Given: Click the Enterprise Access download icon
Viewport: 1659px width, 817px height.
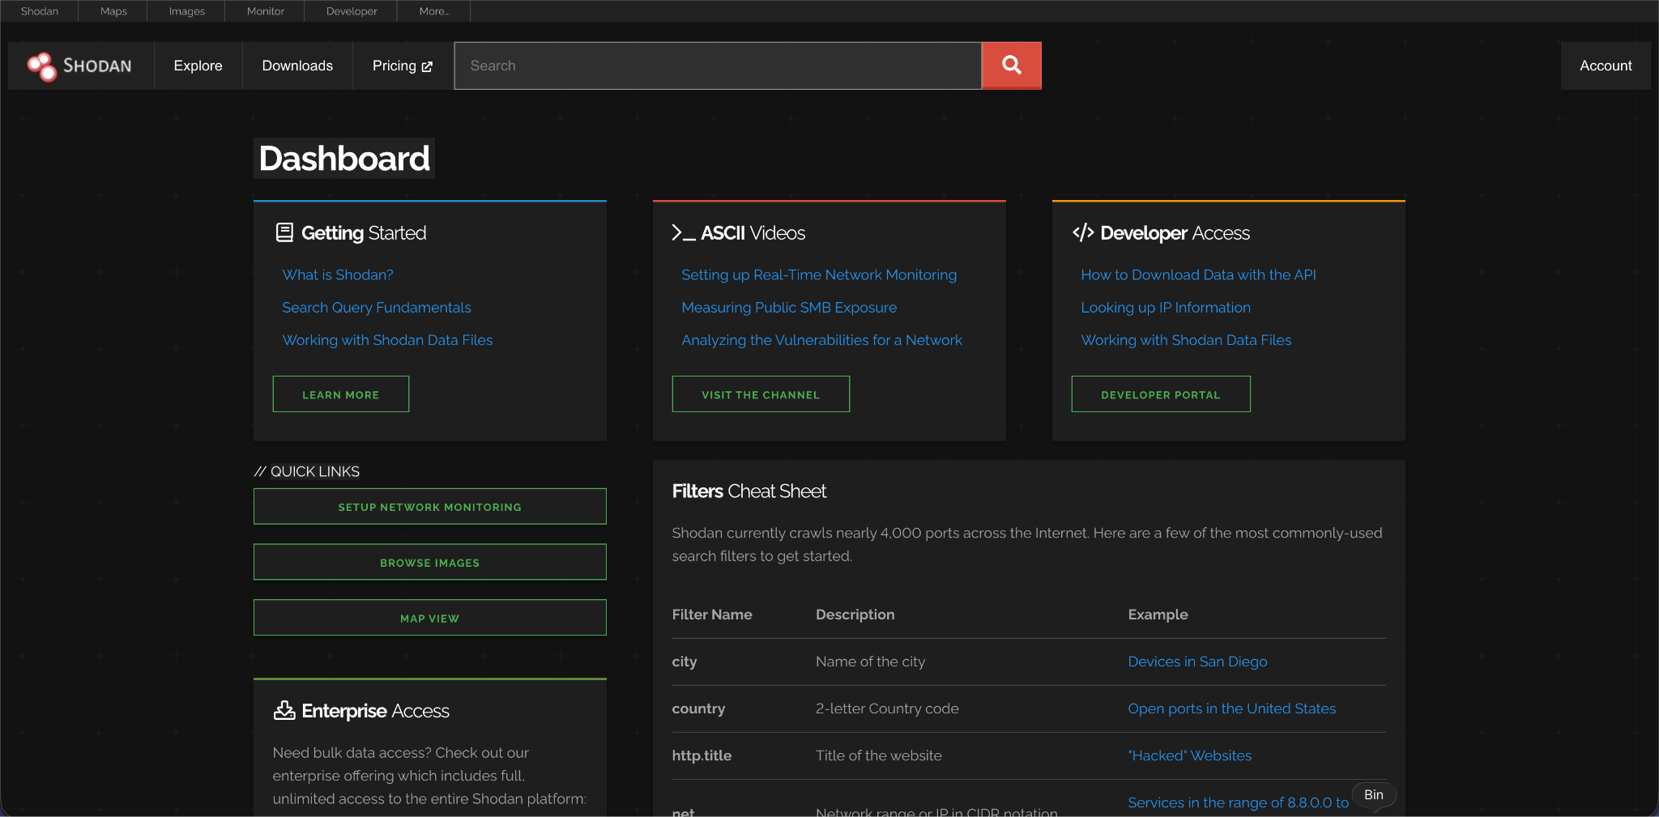Looking at the screenshot, I should (284, 710).
